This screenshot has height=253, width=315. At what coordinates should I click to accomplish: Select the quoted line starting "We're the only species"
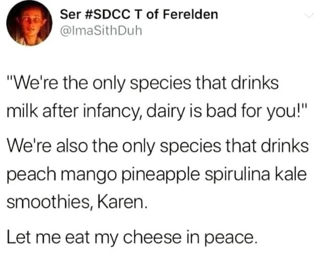tap(143, 83)
